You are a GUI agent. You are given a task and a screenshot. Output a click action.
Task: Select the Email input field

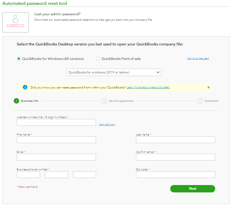(x=56, y=157)
